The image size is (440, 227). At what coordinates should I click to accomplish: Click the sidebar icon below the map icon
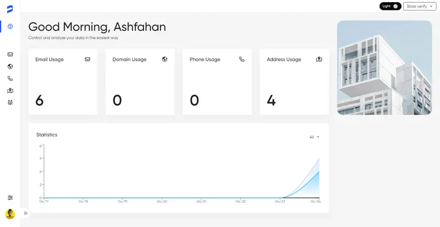point(10,102)
